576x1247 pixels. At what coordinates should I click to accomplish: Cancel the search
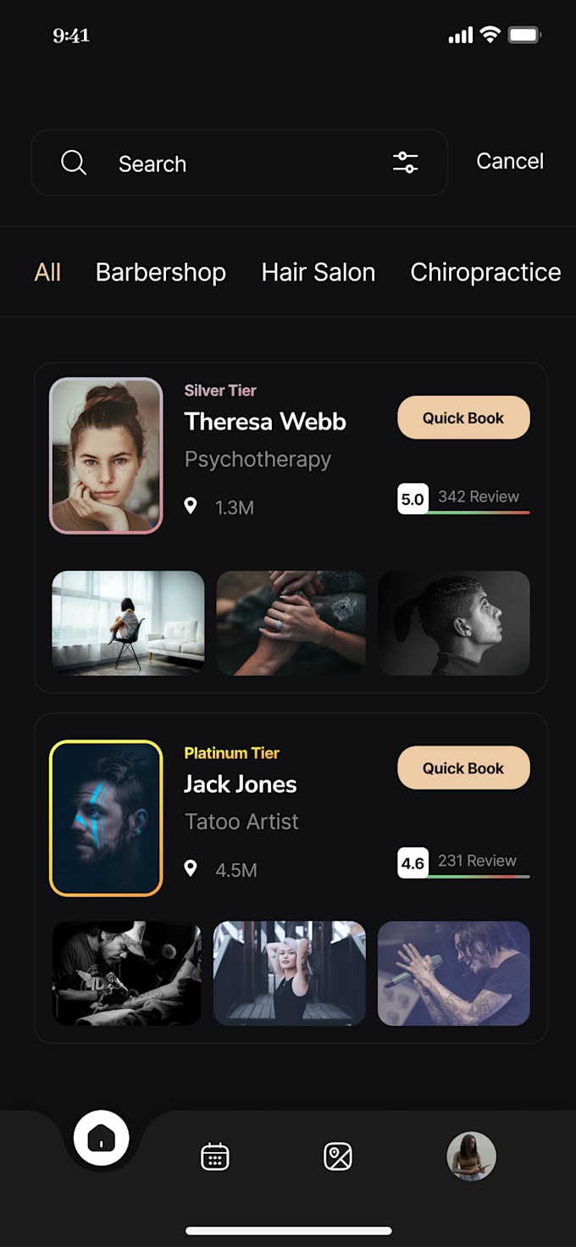[510, 161]
